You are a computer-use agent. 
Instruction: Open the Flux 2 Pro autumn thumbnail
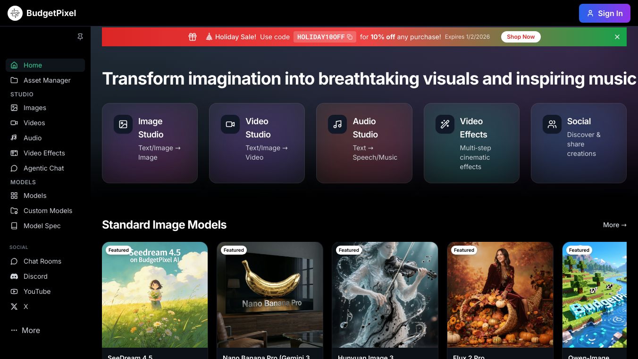coord(500,295)
